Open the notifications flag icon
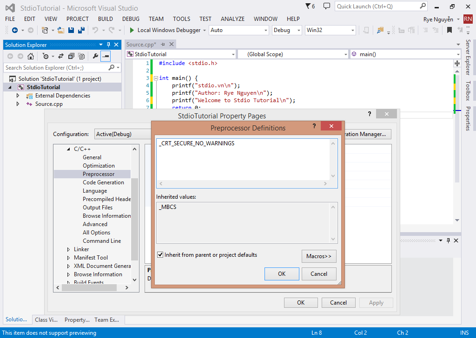 (x=308, y=6)
